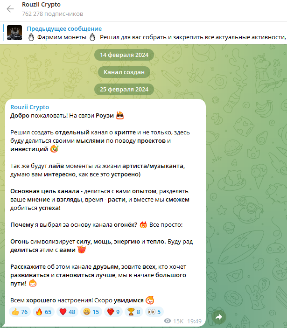Add the burning heart reaction with 9
The image size is (287, 328).
point(113,312)
